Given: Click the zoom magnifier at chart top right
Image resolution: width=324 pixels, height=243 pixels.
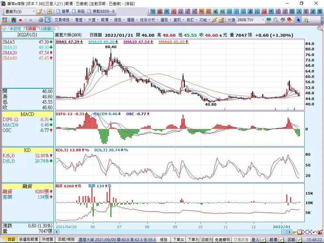Looking at the screenshot, I should point(320,28).
